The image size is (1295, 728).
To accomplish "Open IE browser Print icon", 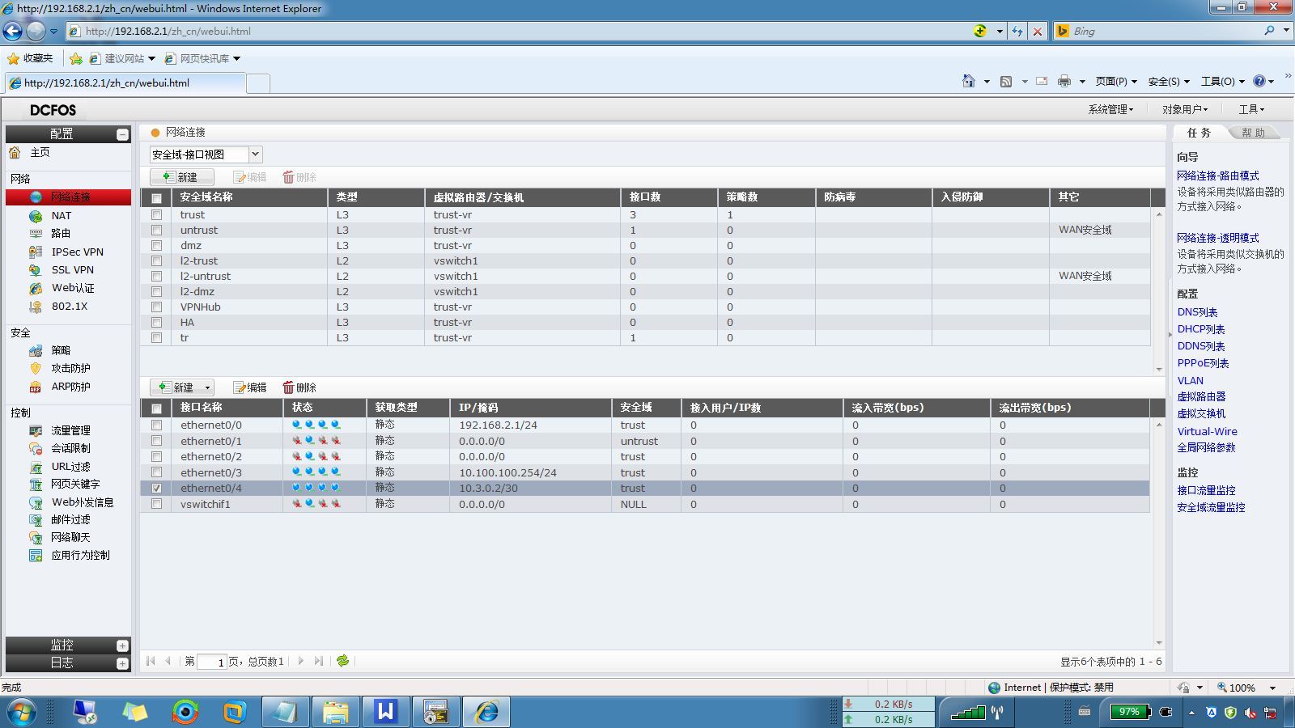I will 1064,81.
